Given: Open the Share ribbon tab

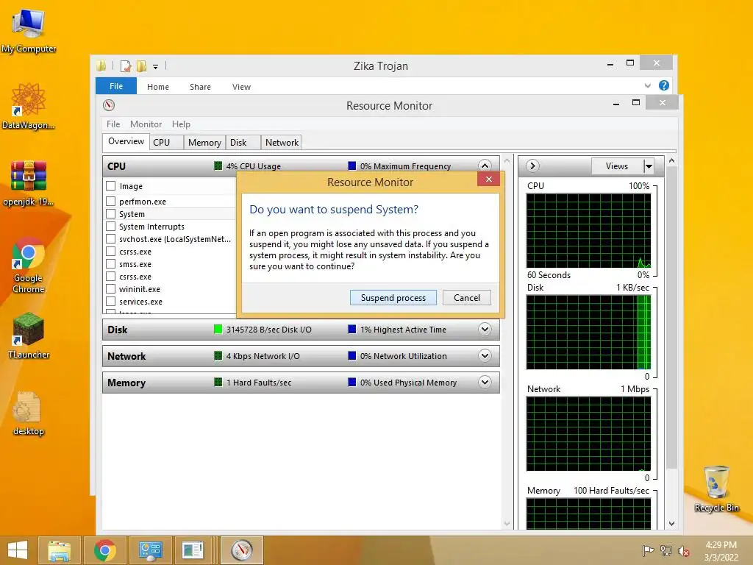Looking at the screenshot, I should point(200,87).
